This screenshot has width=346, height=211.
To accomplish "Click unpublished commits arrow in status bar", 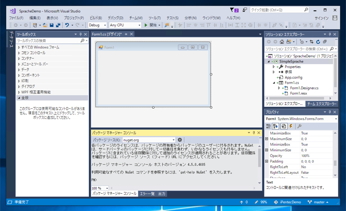I will pos(241,202).
